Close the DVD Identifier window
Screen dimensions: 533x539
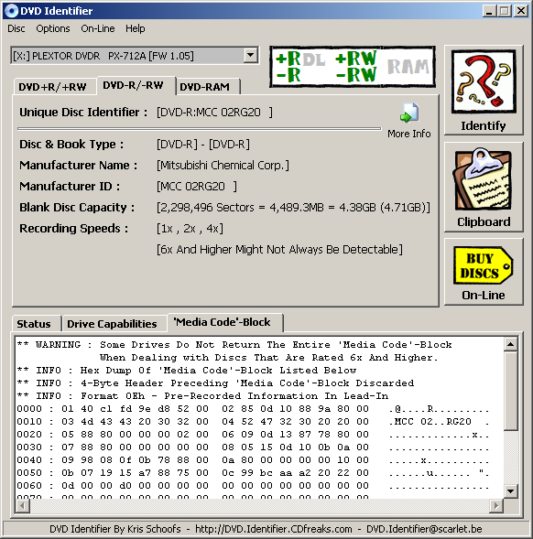(x=521, y=11)
